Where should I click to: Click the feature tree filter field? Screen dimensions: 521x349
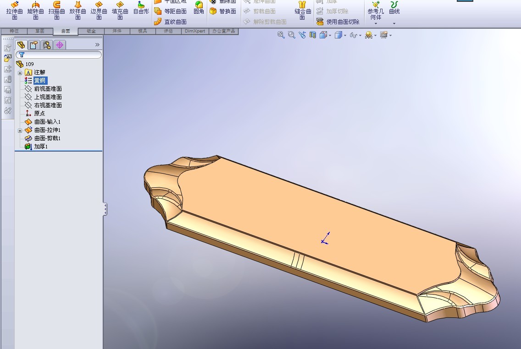point(59,55)
